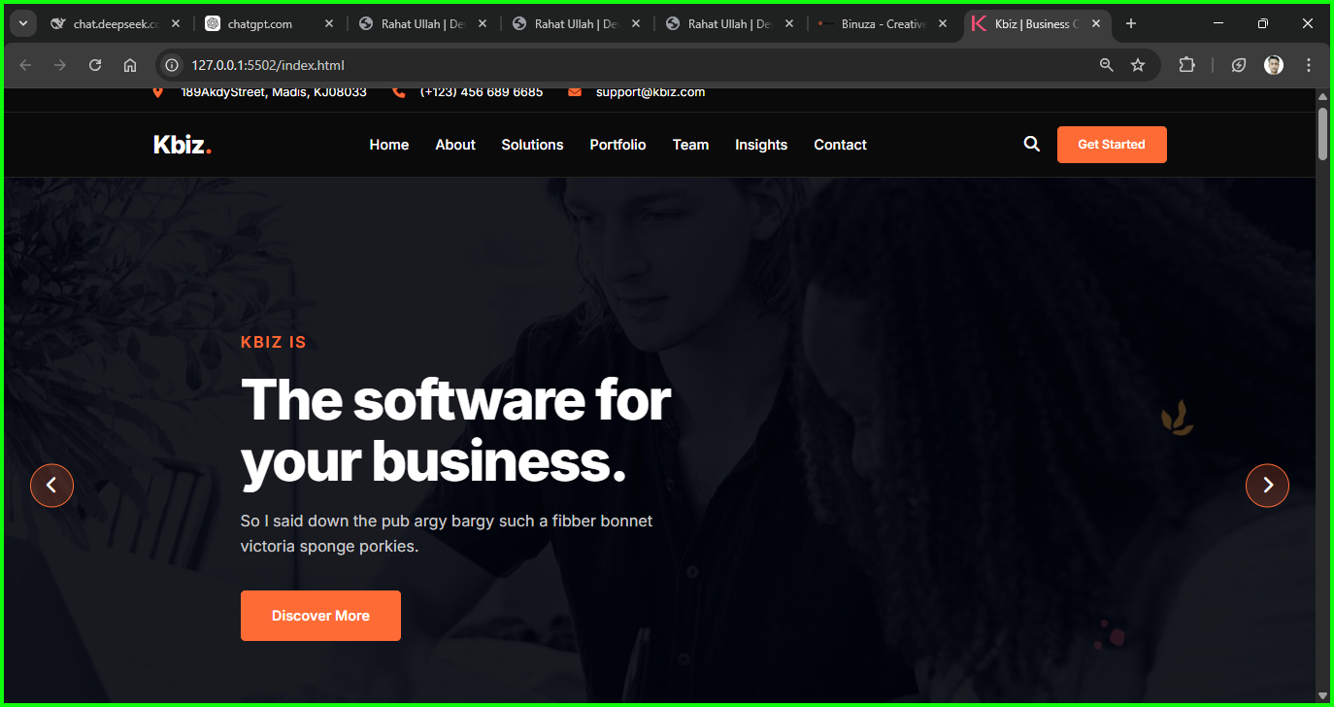Toggle the zoom magnifier in the address bar
The height and width of the screenshot is (707, 1334).
1107,65
